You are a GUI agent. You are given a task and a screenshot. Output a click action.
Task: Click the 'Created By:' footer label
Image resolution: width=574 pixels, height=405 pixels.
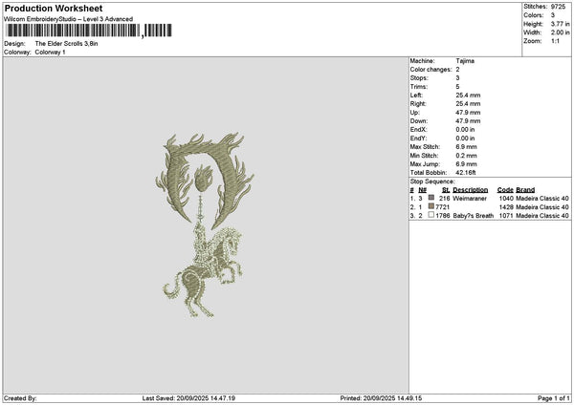coord(20,398)
